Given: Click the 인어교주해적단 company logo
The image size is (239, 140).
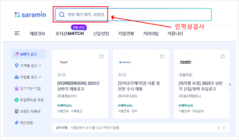Looking at the screenshot, I should pos(125,62).
